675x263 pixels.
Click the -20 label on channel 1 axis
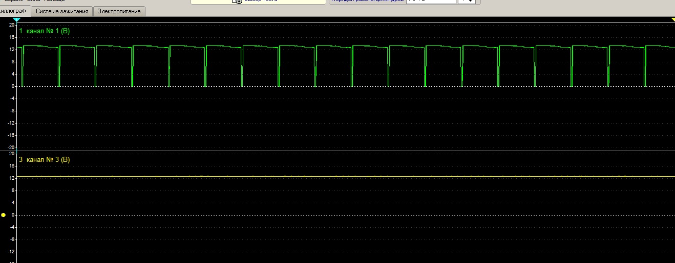pos(11,148)
